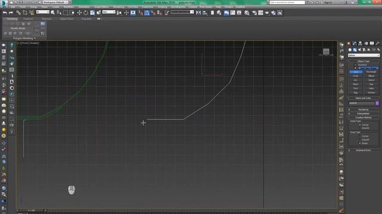Open the Help menu
The image size is (382, 214).
[218, 7]
